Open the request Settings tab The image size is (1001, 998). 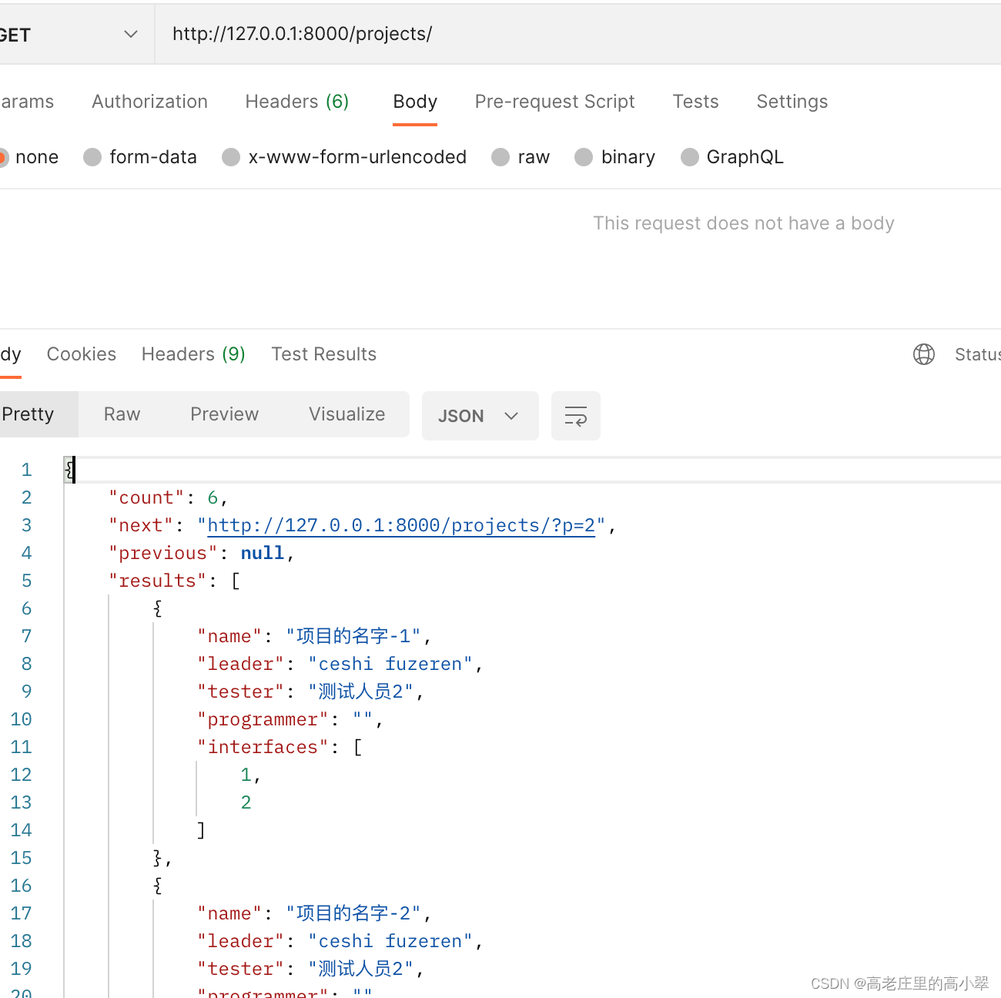(x=792, y=102)
